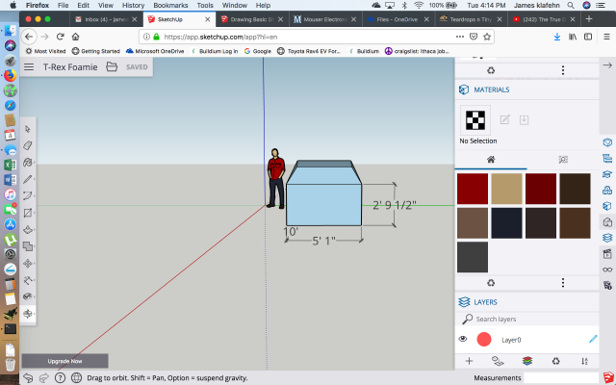The image size is (616, 385).
Task: Click Layer0 red color circle
Action: [x=484, y=339]
